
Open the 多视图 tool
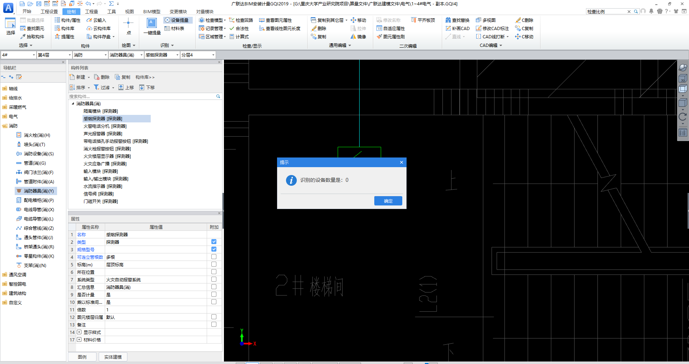point(486,20)
